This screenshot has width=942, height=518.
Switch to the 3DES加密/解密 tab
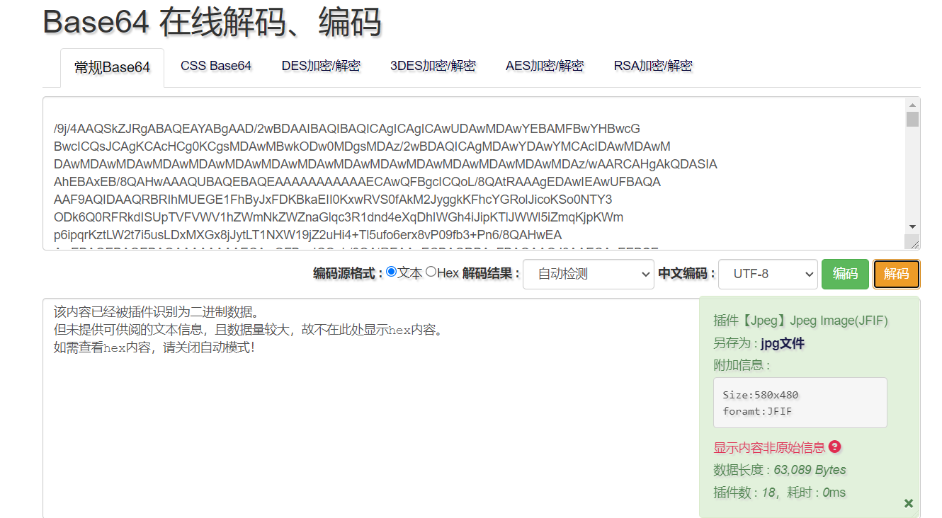point(433,65)
